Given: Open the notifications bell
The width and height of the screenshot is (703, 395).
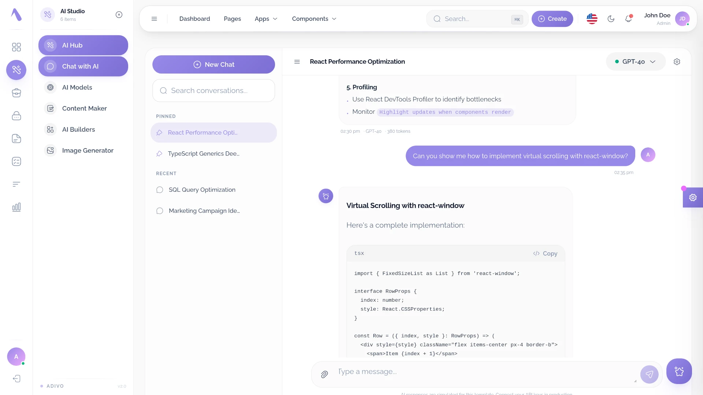Looking at the screenshot, I should tap(628, 19).
